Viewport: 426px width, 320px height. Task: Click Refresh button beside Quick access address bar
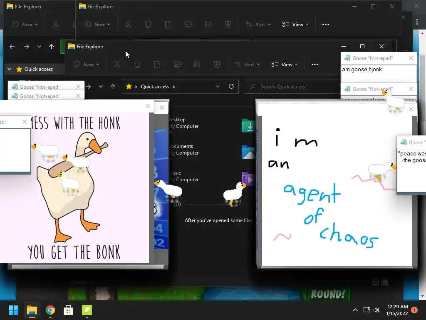[x=231, y=86]
